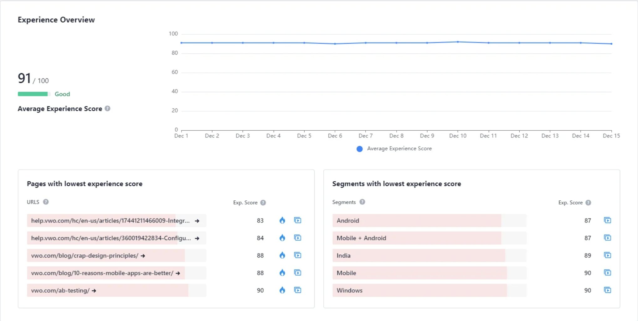Open heatmap for crap-design-principles page
Screen dimensions: 638x321
click(x=282, y=255)
